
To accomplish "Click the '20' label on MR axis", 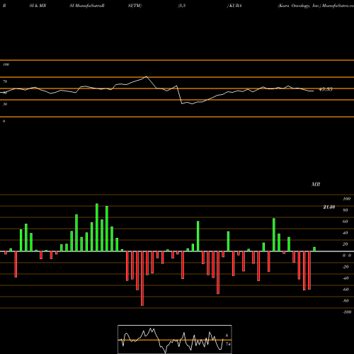I will click(345, 244).
